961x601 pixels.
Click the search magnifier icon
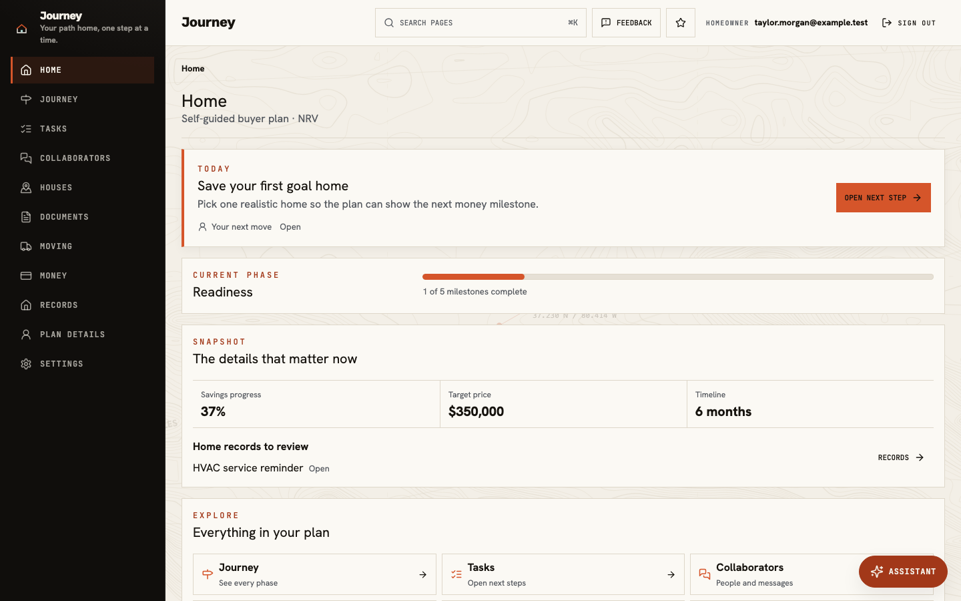tap(389, 23)
